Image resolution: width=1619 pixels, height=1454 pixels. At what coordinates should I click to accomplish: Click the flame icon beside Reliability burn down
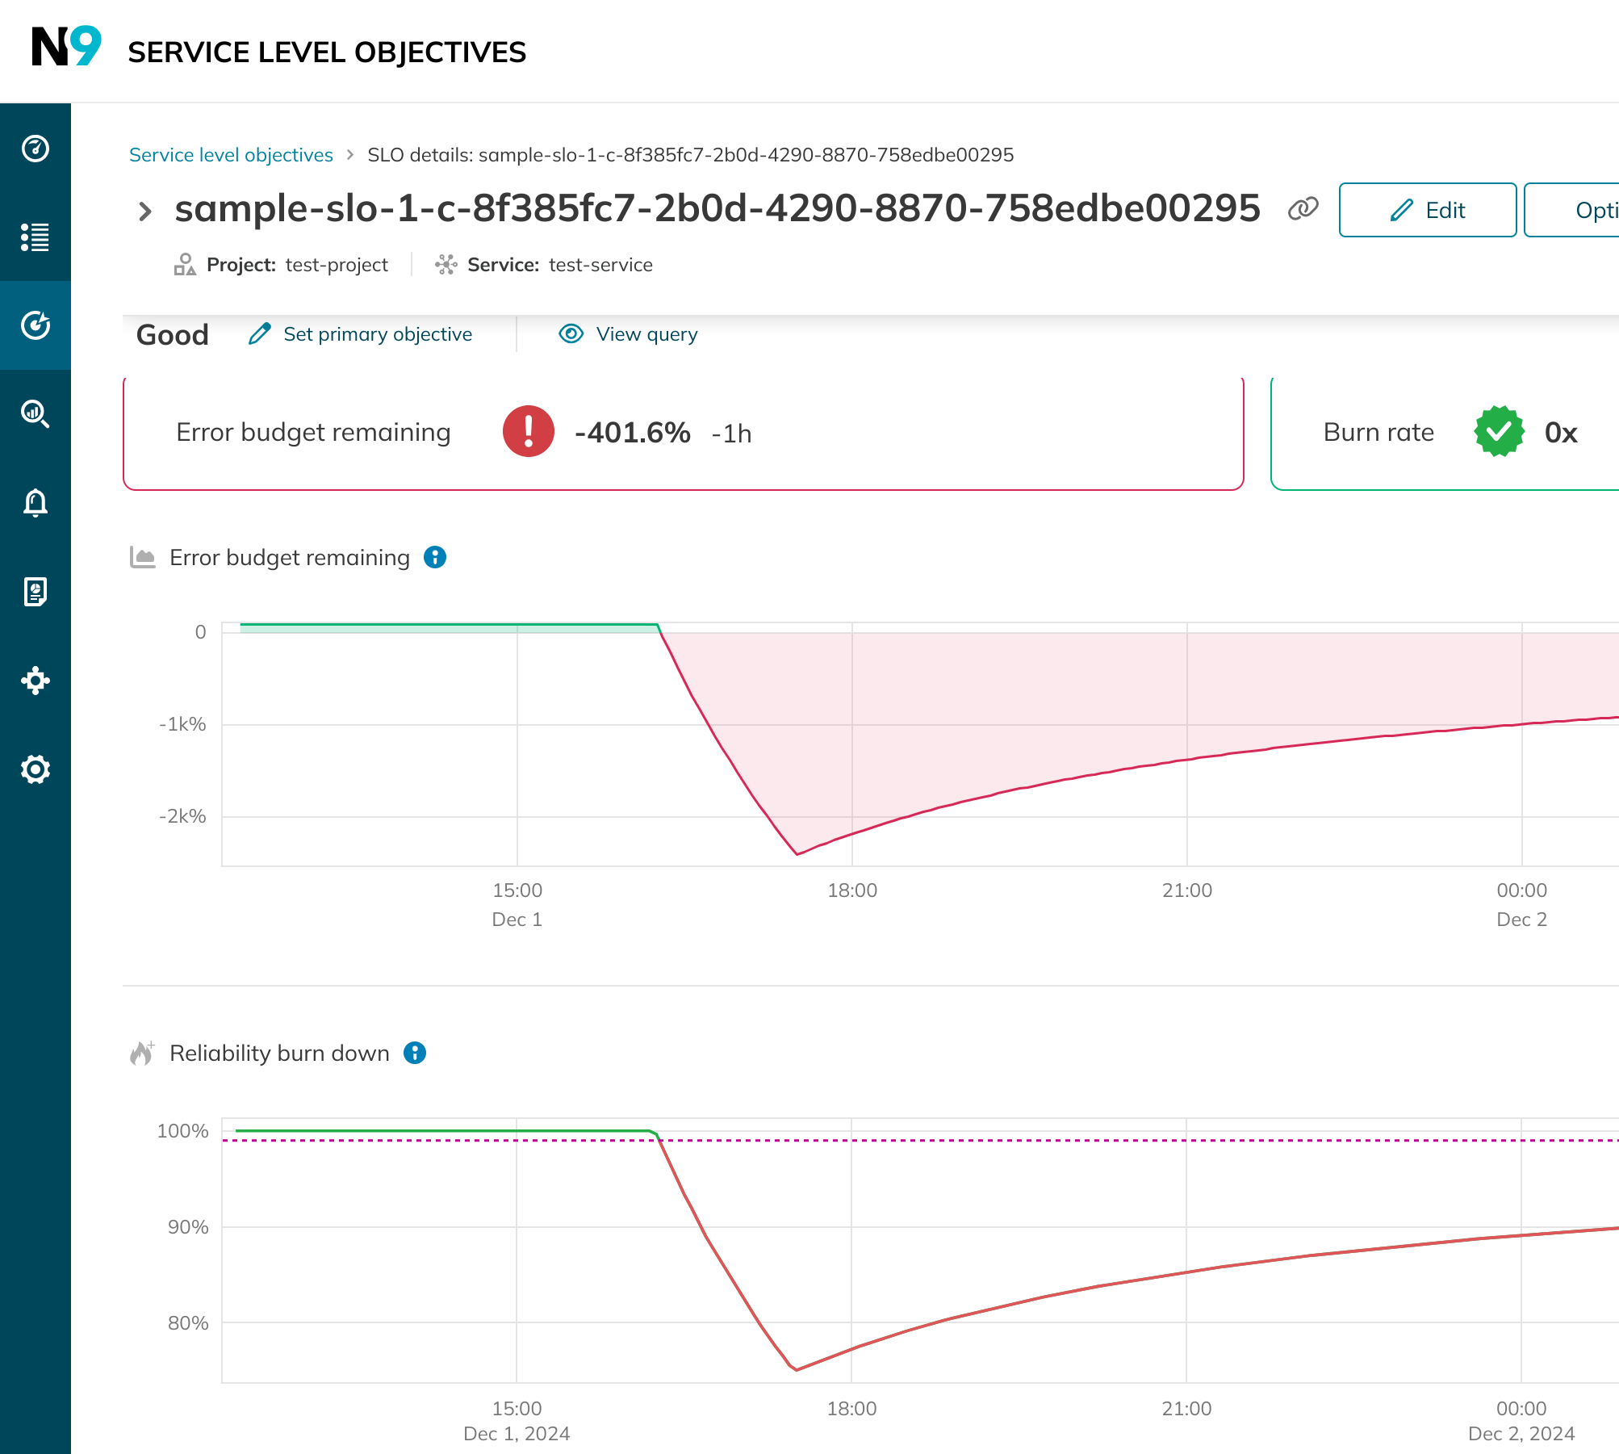(x=142, y=1053)
